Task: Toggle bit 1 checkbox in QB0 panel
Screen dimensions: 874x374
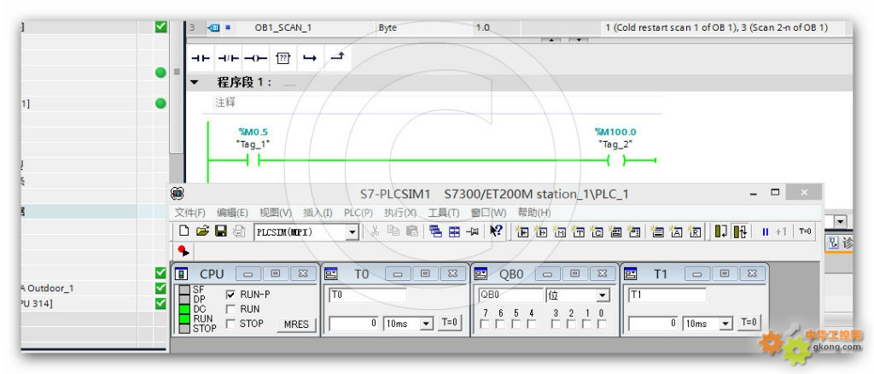Action: 586,324
